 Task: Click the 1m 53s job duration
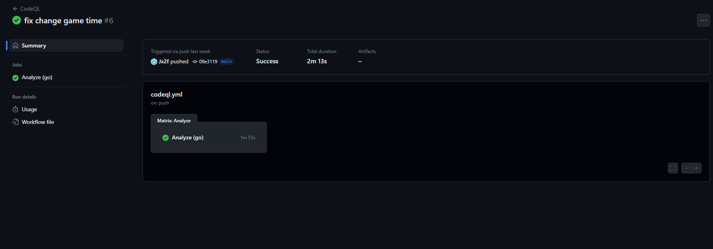pos(248,137)
